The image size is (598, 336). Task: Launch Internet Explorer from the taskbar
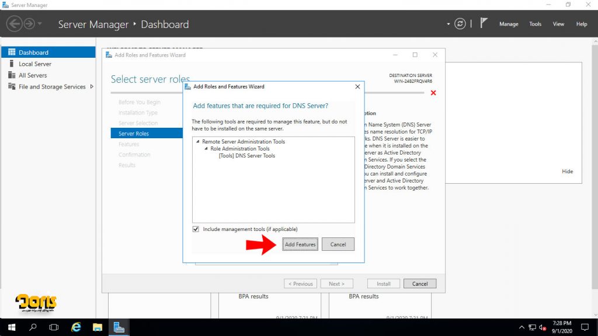coord(76,327)
